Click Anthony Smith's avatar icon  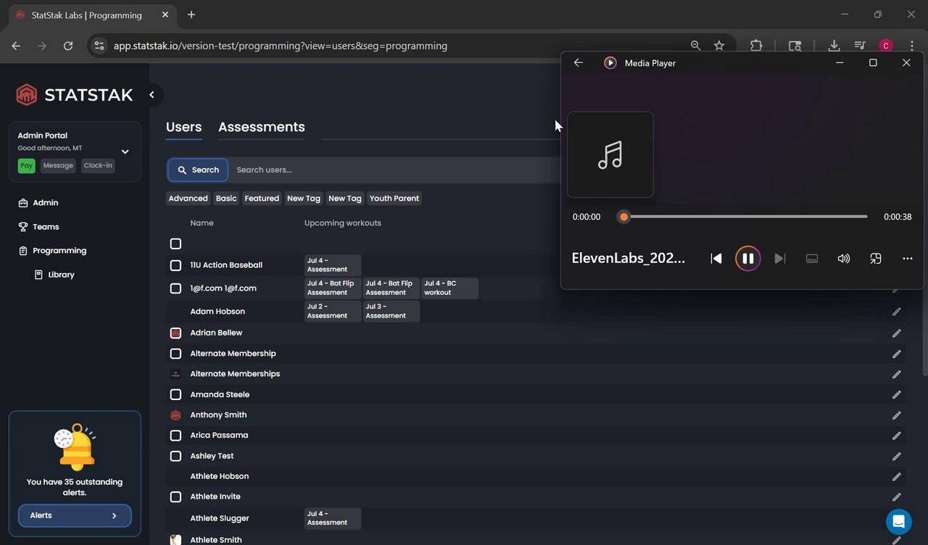[x=175, y=415]
